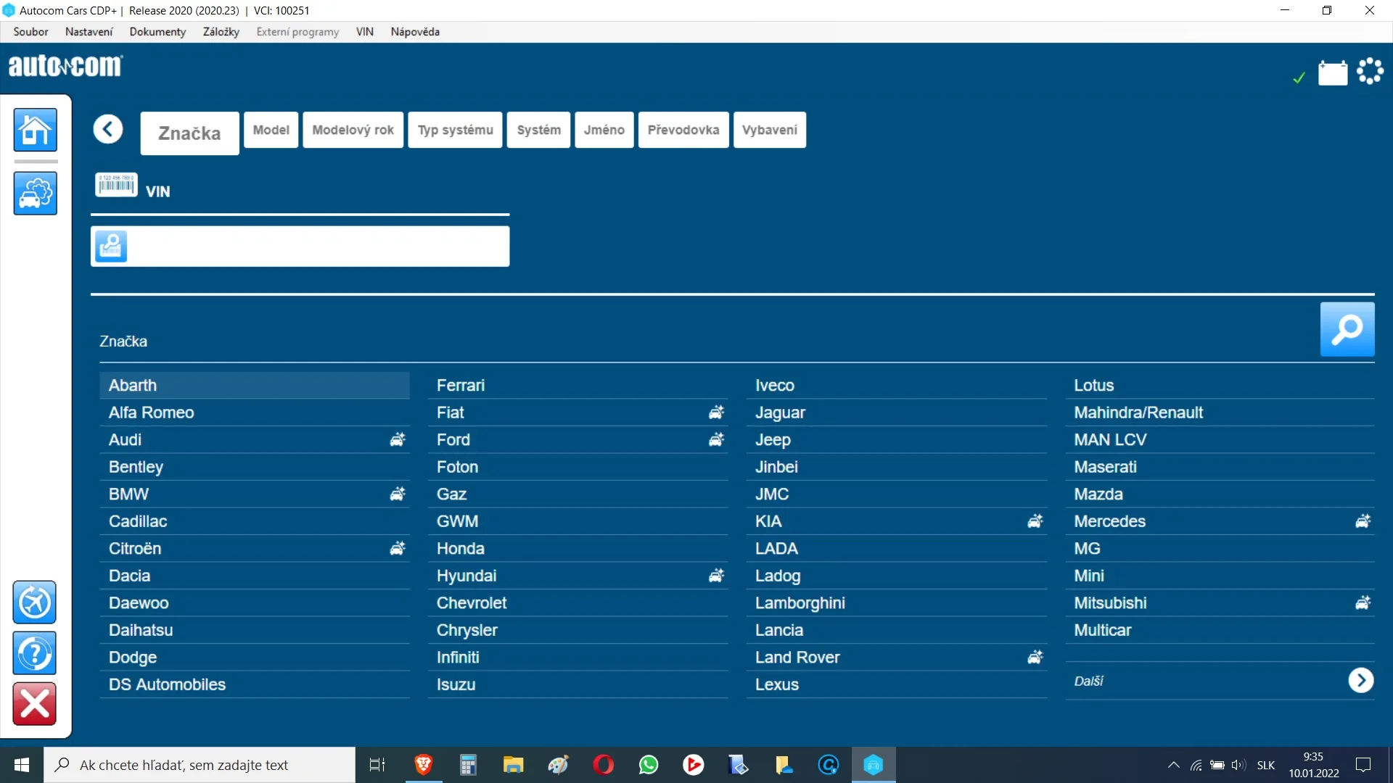Click the VIN barcode icon
This screenshot has height=783, width=1393.
point(116,186)
